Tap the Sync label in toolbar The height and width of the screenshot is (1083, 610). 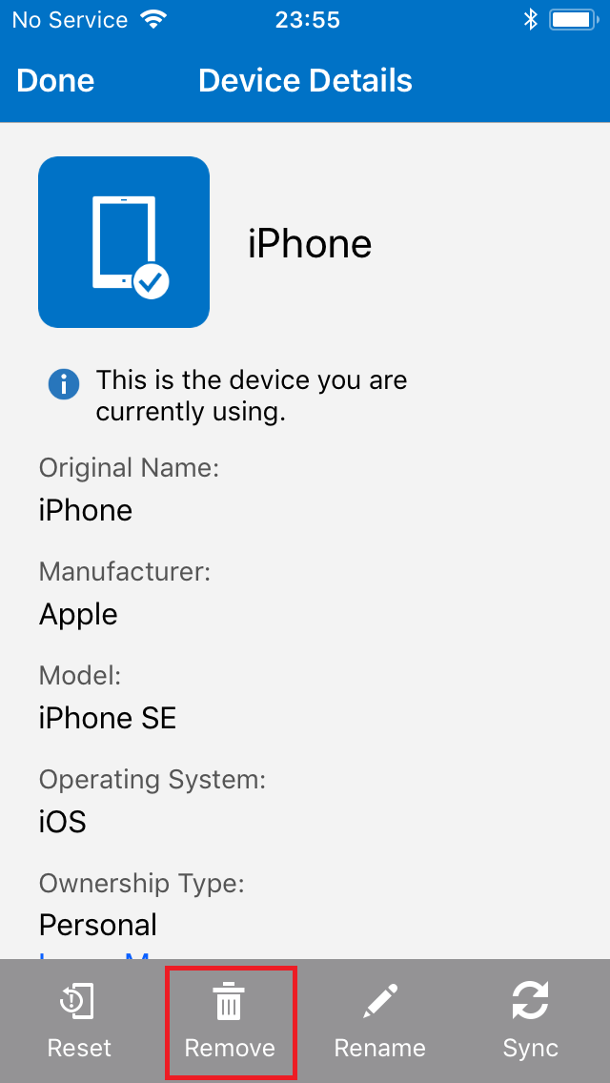pos(531,1049)
